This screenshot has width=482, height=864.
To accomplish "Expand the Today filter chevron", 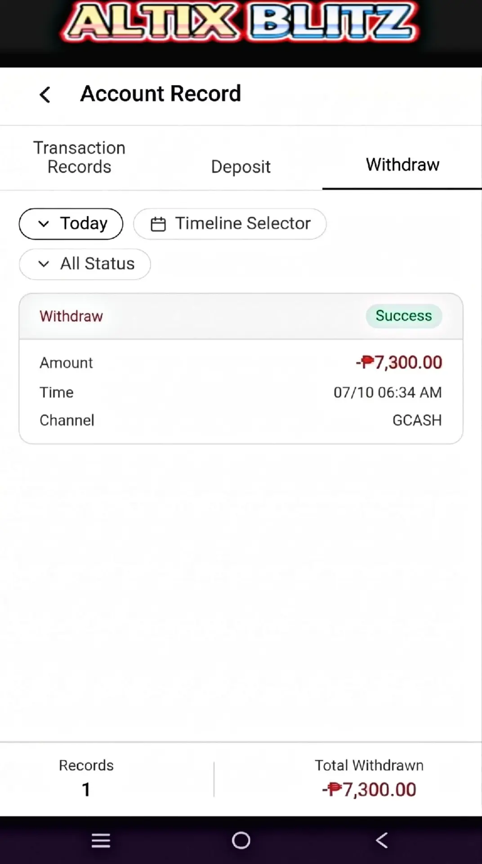I will (x=44, y=224).
